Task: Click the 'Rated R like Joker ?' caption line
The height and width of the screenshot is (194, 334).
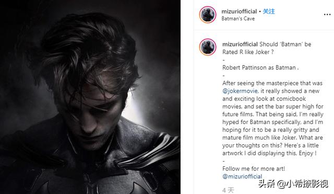Action: pos(248,52)
